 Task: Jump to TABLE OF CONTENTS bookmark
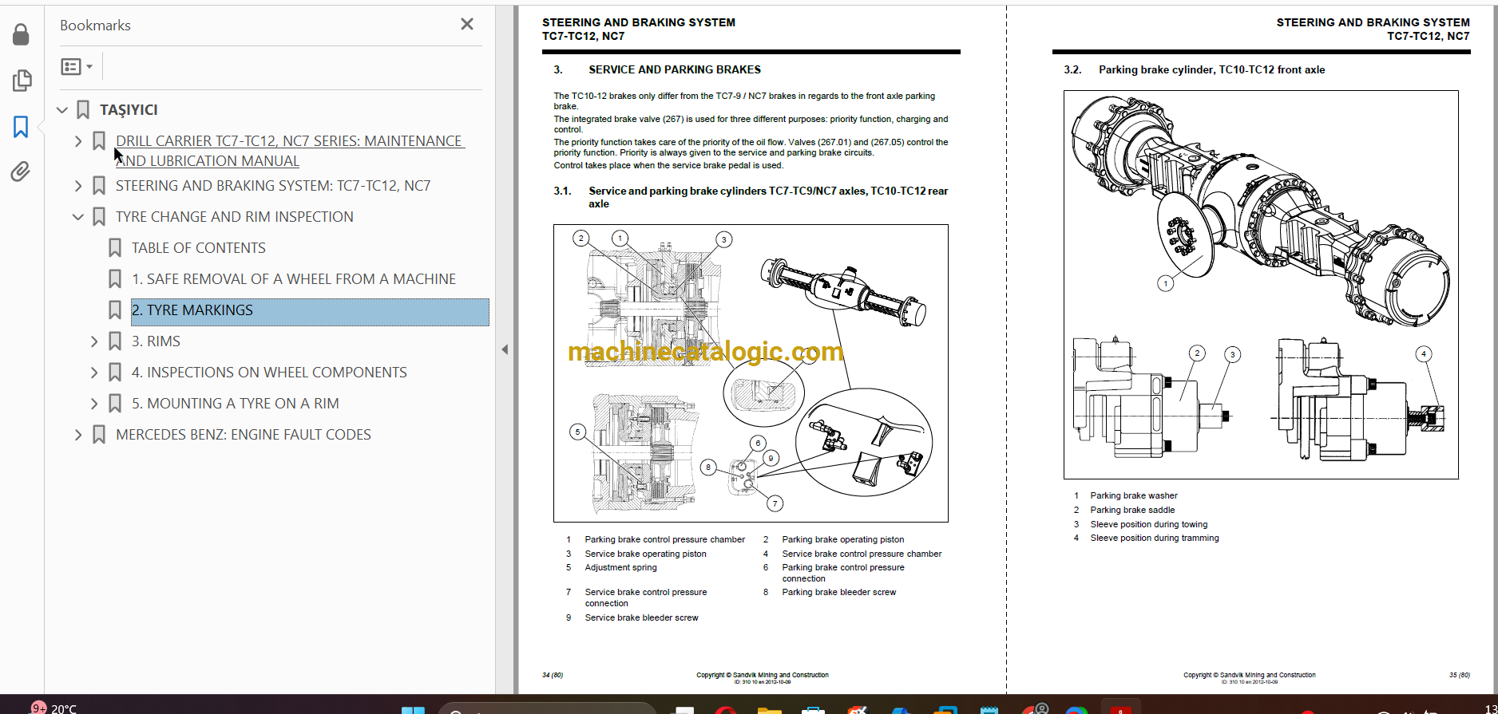click(x=199, y=248)
